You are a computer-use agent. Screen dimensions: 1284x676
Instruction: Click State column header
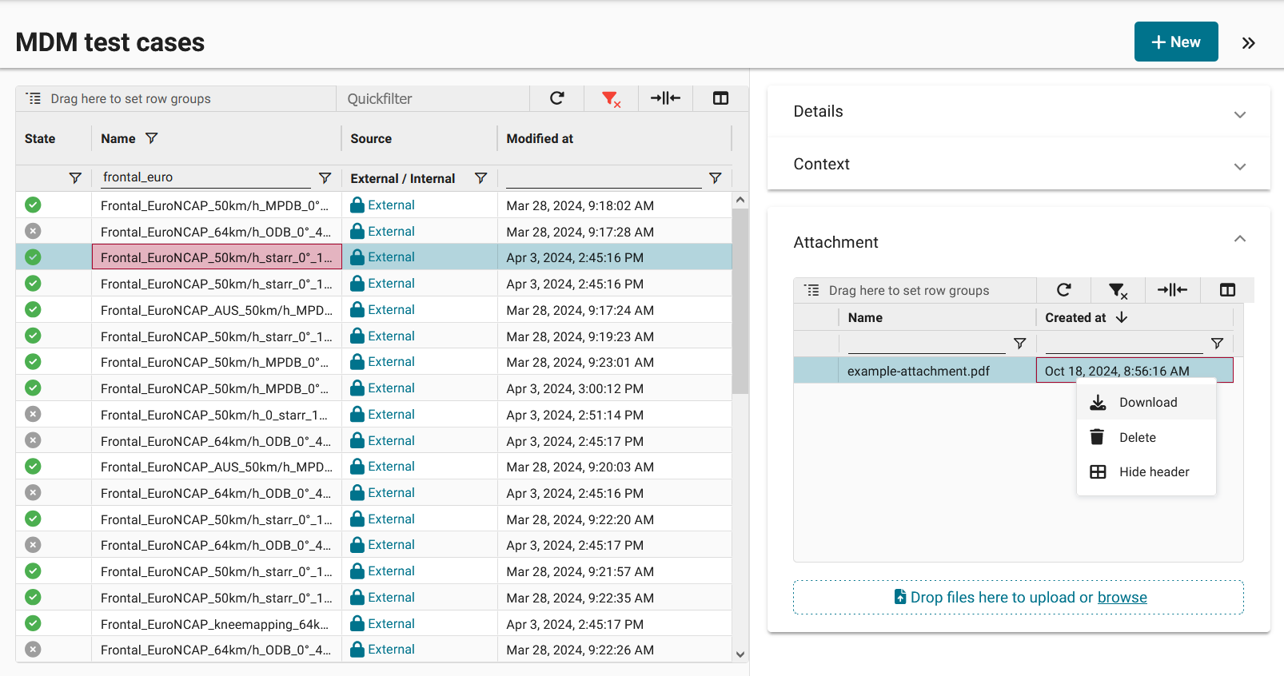[x=40, y=138]
